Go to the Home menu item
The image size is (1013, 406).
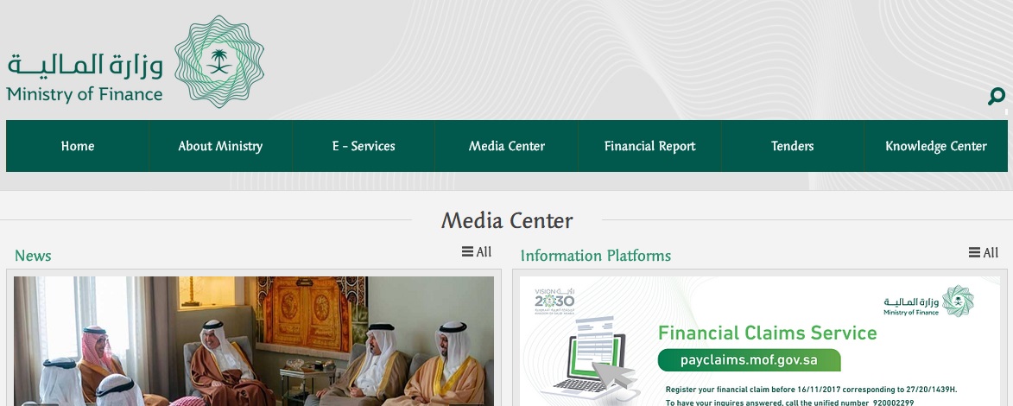pyautogui.click(x=78, y=146)
